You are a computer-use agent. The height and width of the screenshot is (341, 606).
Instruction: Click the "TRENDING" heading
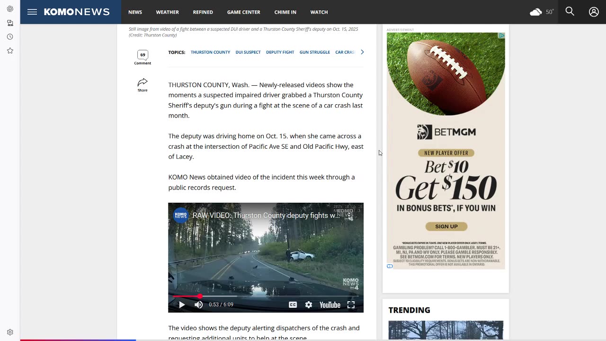click(x=410, y=310)
